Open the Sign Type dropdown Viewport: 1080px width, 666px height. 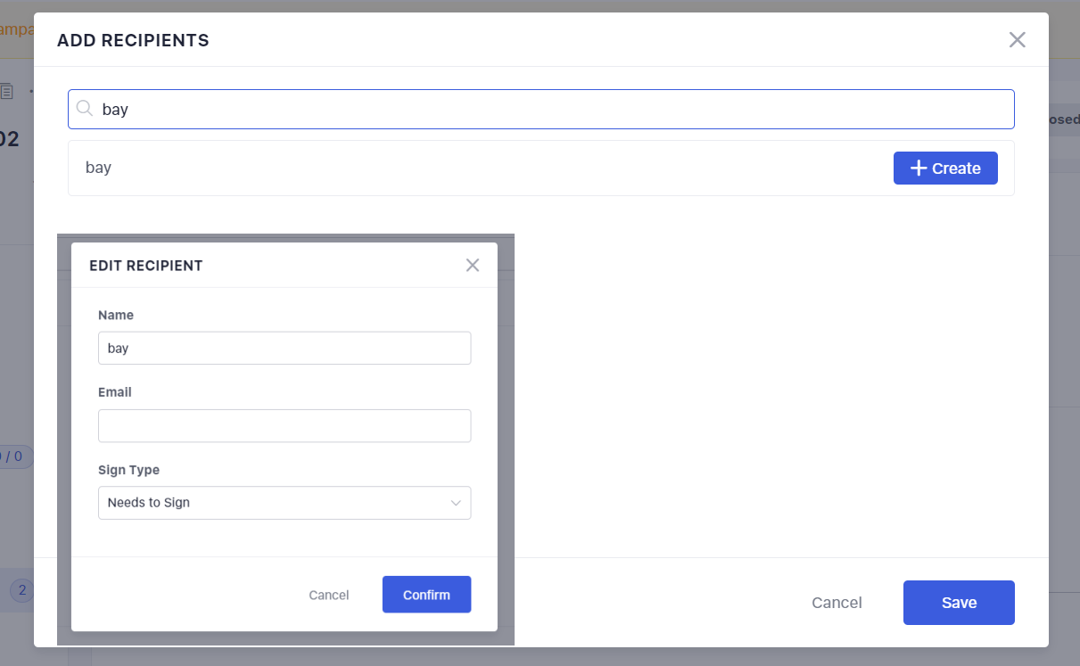[x=284, y=503]
